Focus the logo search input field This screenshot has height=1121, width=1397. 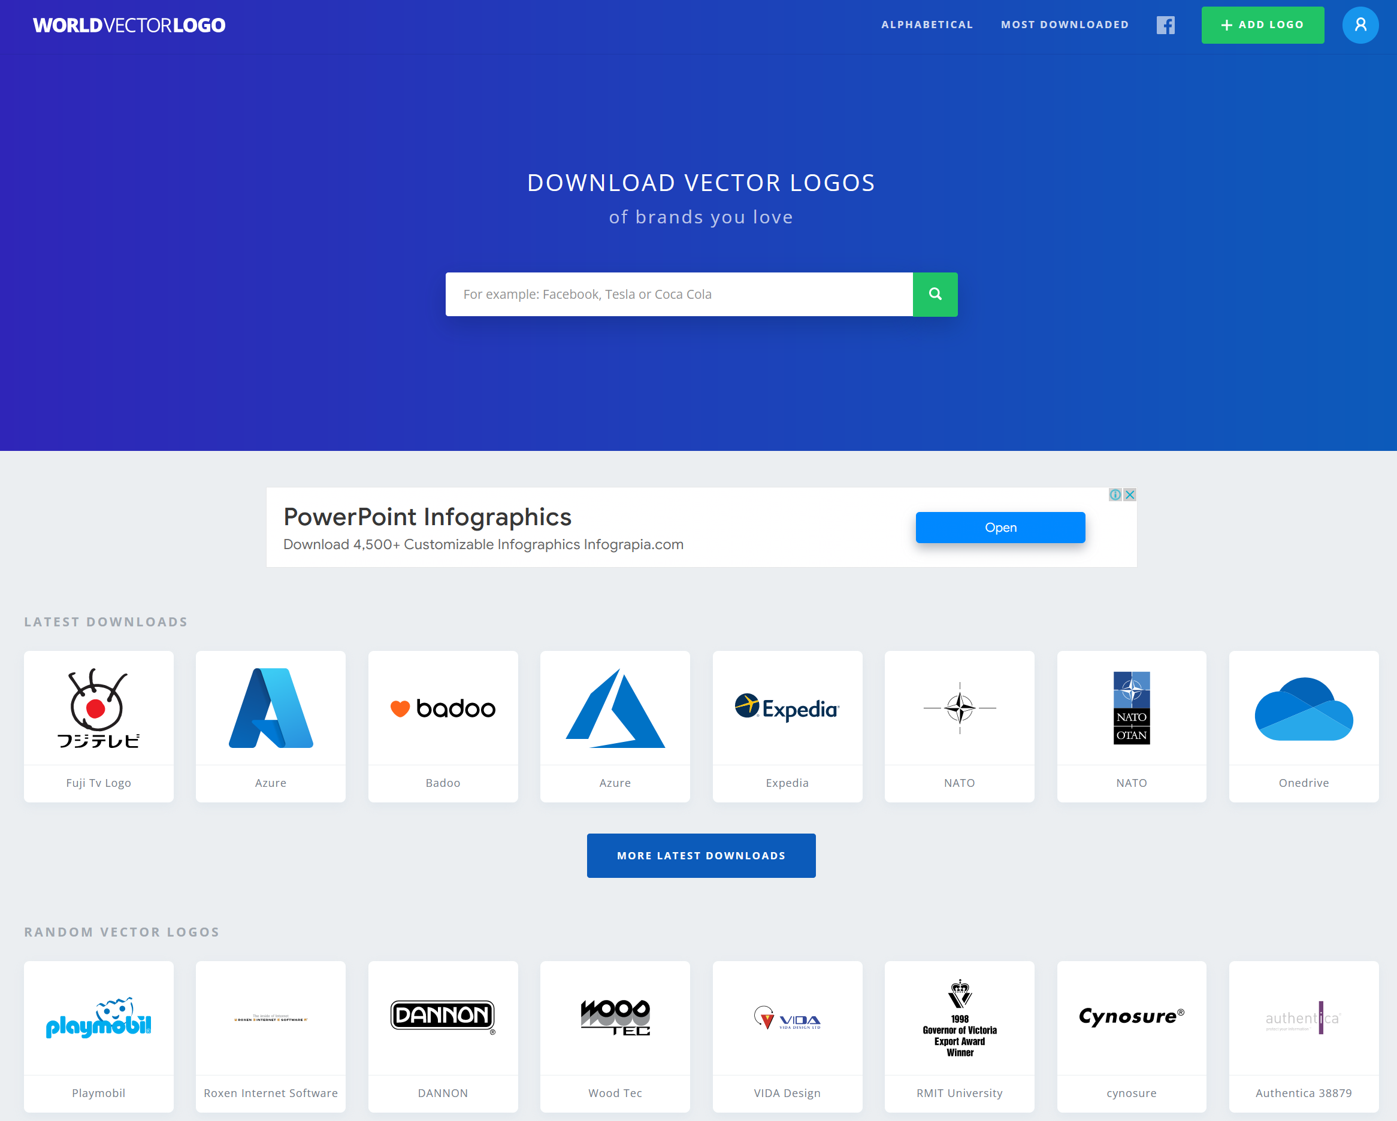pyautogui.click(x=678, y=294)
